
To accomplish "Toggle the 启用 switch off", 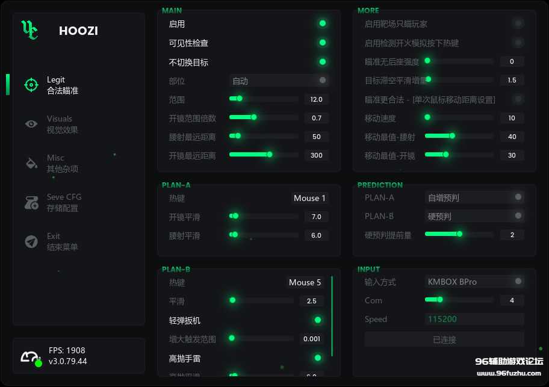I will coord(323,23).
